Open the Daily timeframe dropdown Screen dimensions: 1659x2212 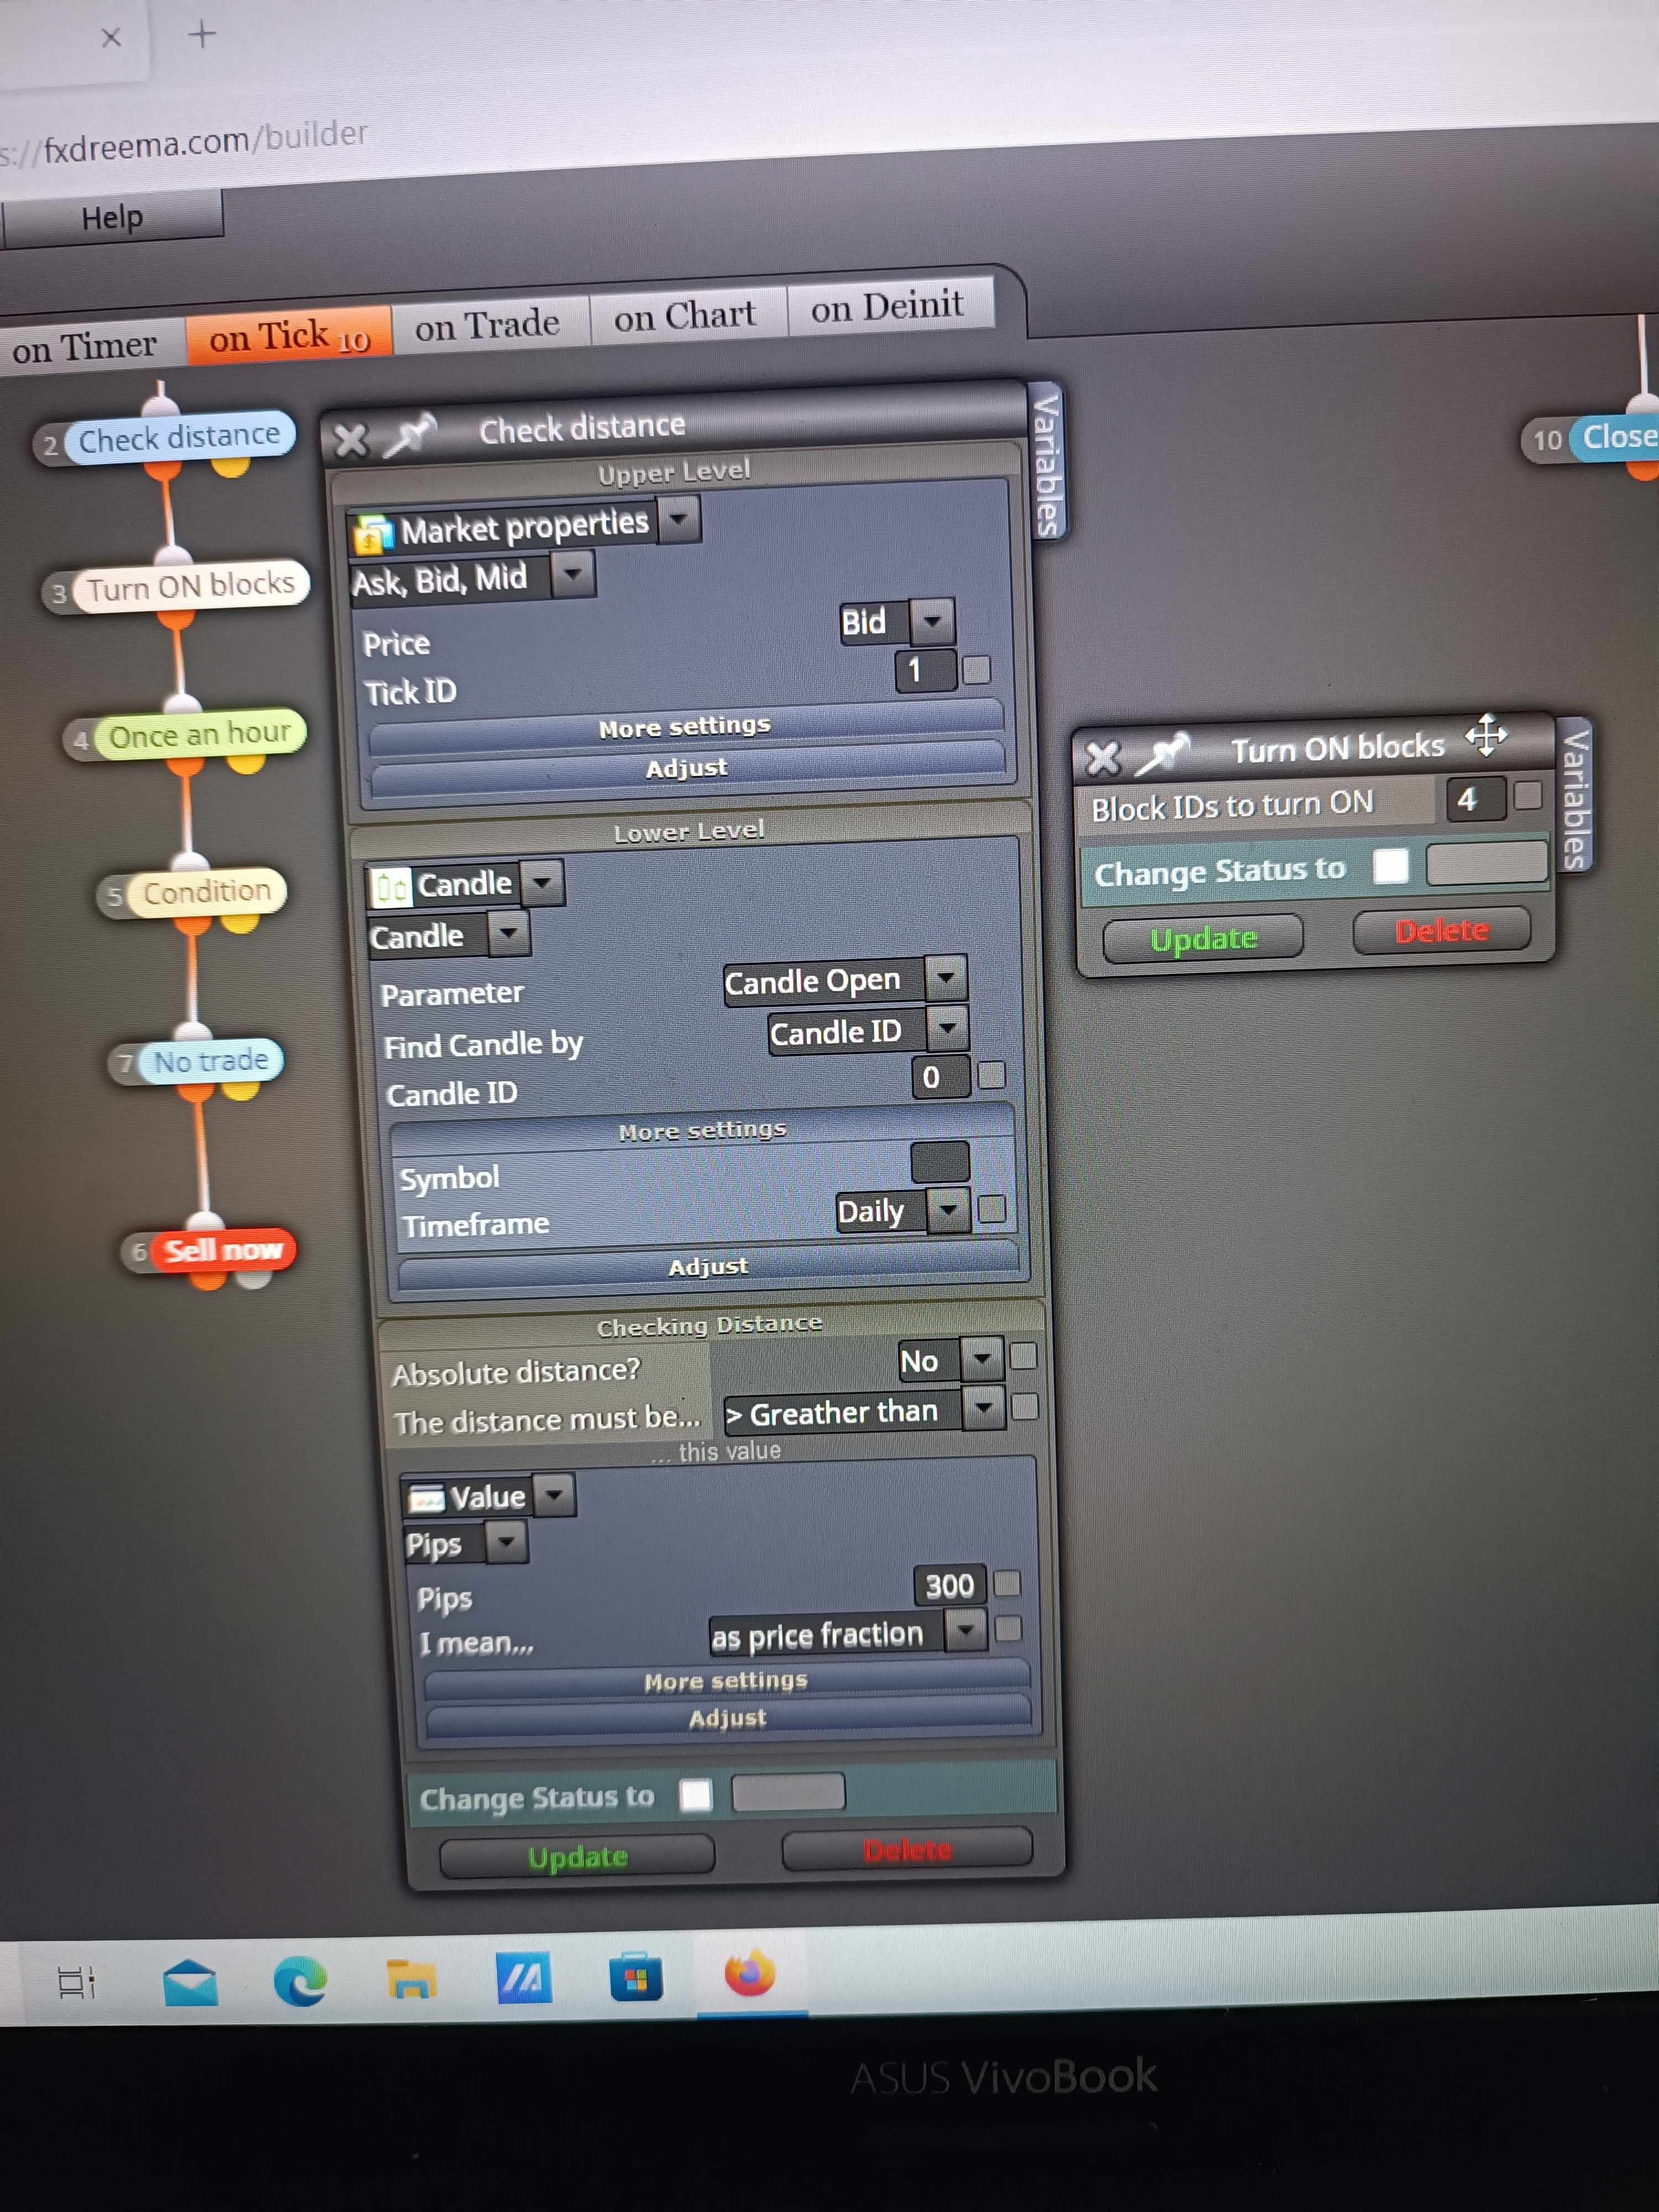948,1211
